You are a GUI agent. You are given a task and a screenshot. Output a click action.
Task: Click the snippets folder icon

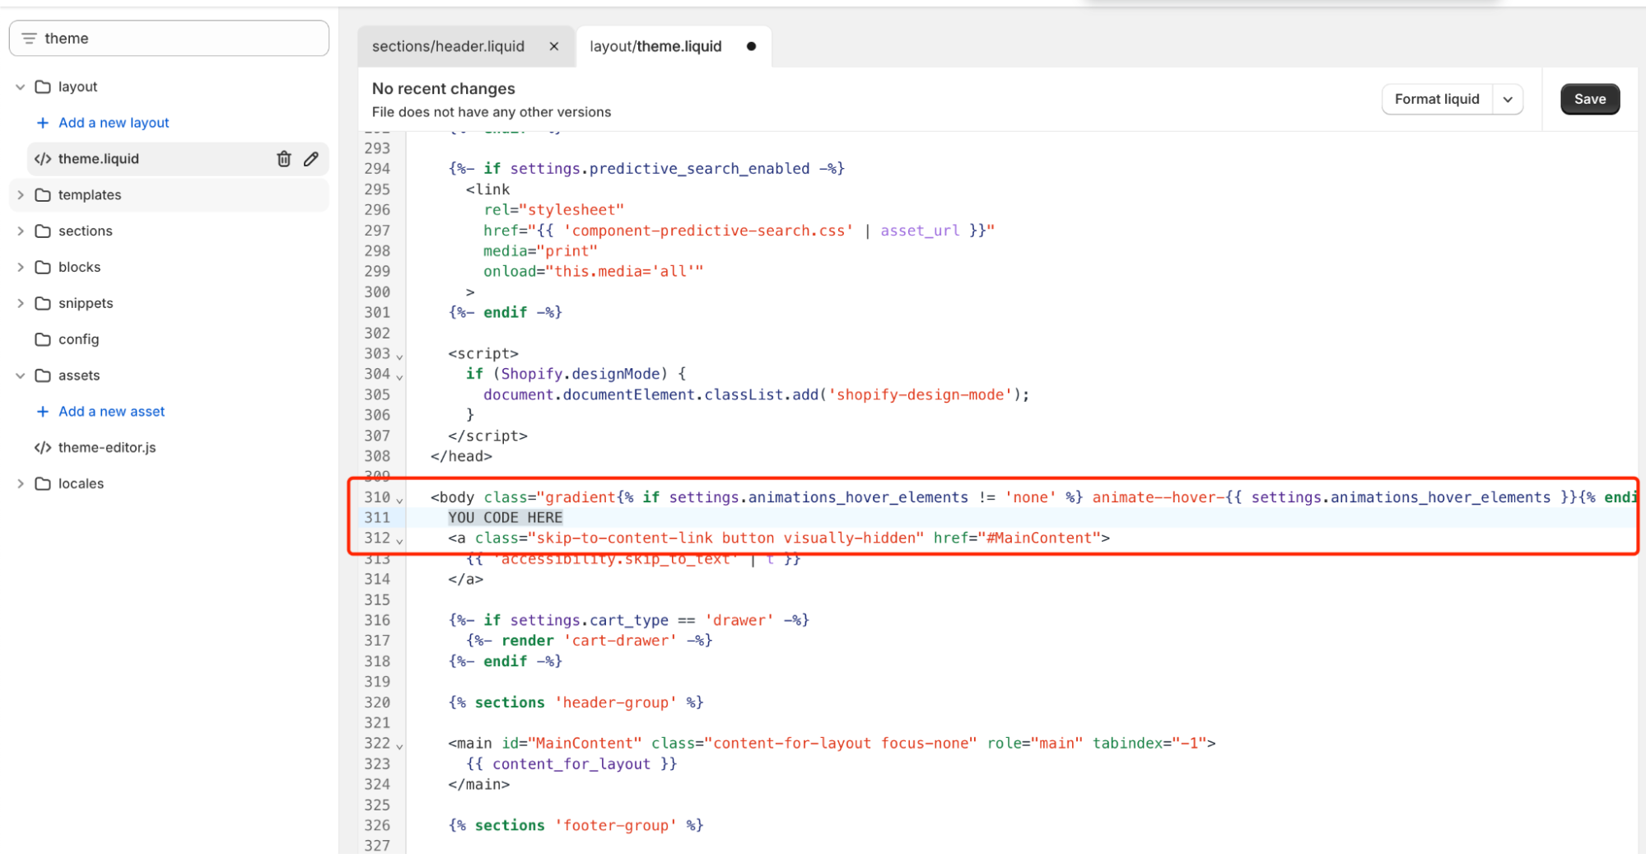coord(43,304)
